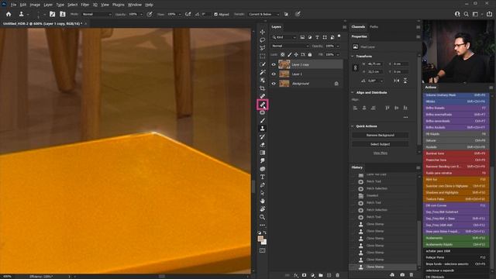Click the search icon at top right
496x279 pixels.
coord(466,14)
